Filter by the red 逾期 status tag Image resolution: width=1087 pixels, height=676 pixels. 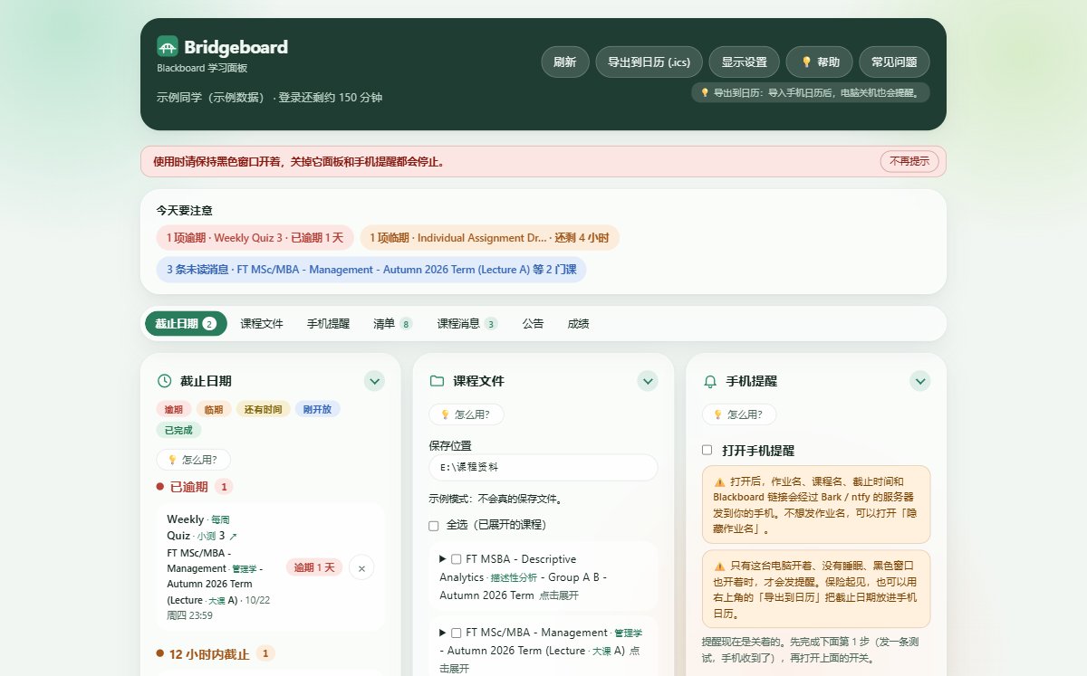coord(173,409)
